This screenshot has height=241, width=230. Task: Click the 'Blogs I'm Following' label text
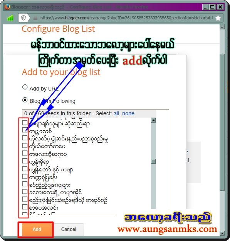[x=52, y=101]
